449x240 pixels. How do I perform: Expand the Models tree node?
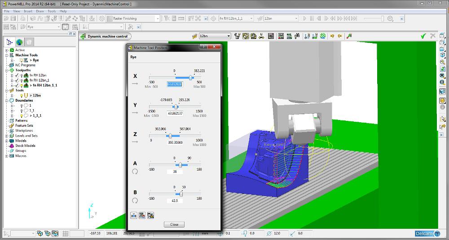[x=7, y=141]
